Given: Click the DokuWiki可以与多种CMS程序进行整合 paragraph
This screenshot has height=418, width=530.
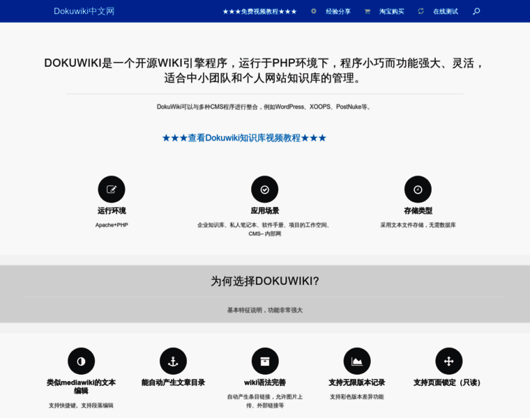Looking at the screenshot, I should (265, 107).
